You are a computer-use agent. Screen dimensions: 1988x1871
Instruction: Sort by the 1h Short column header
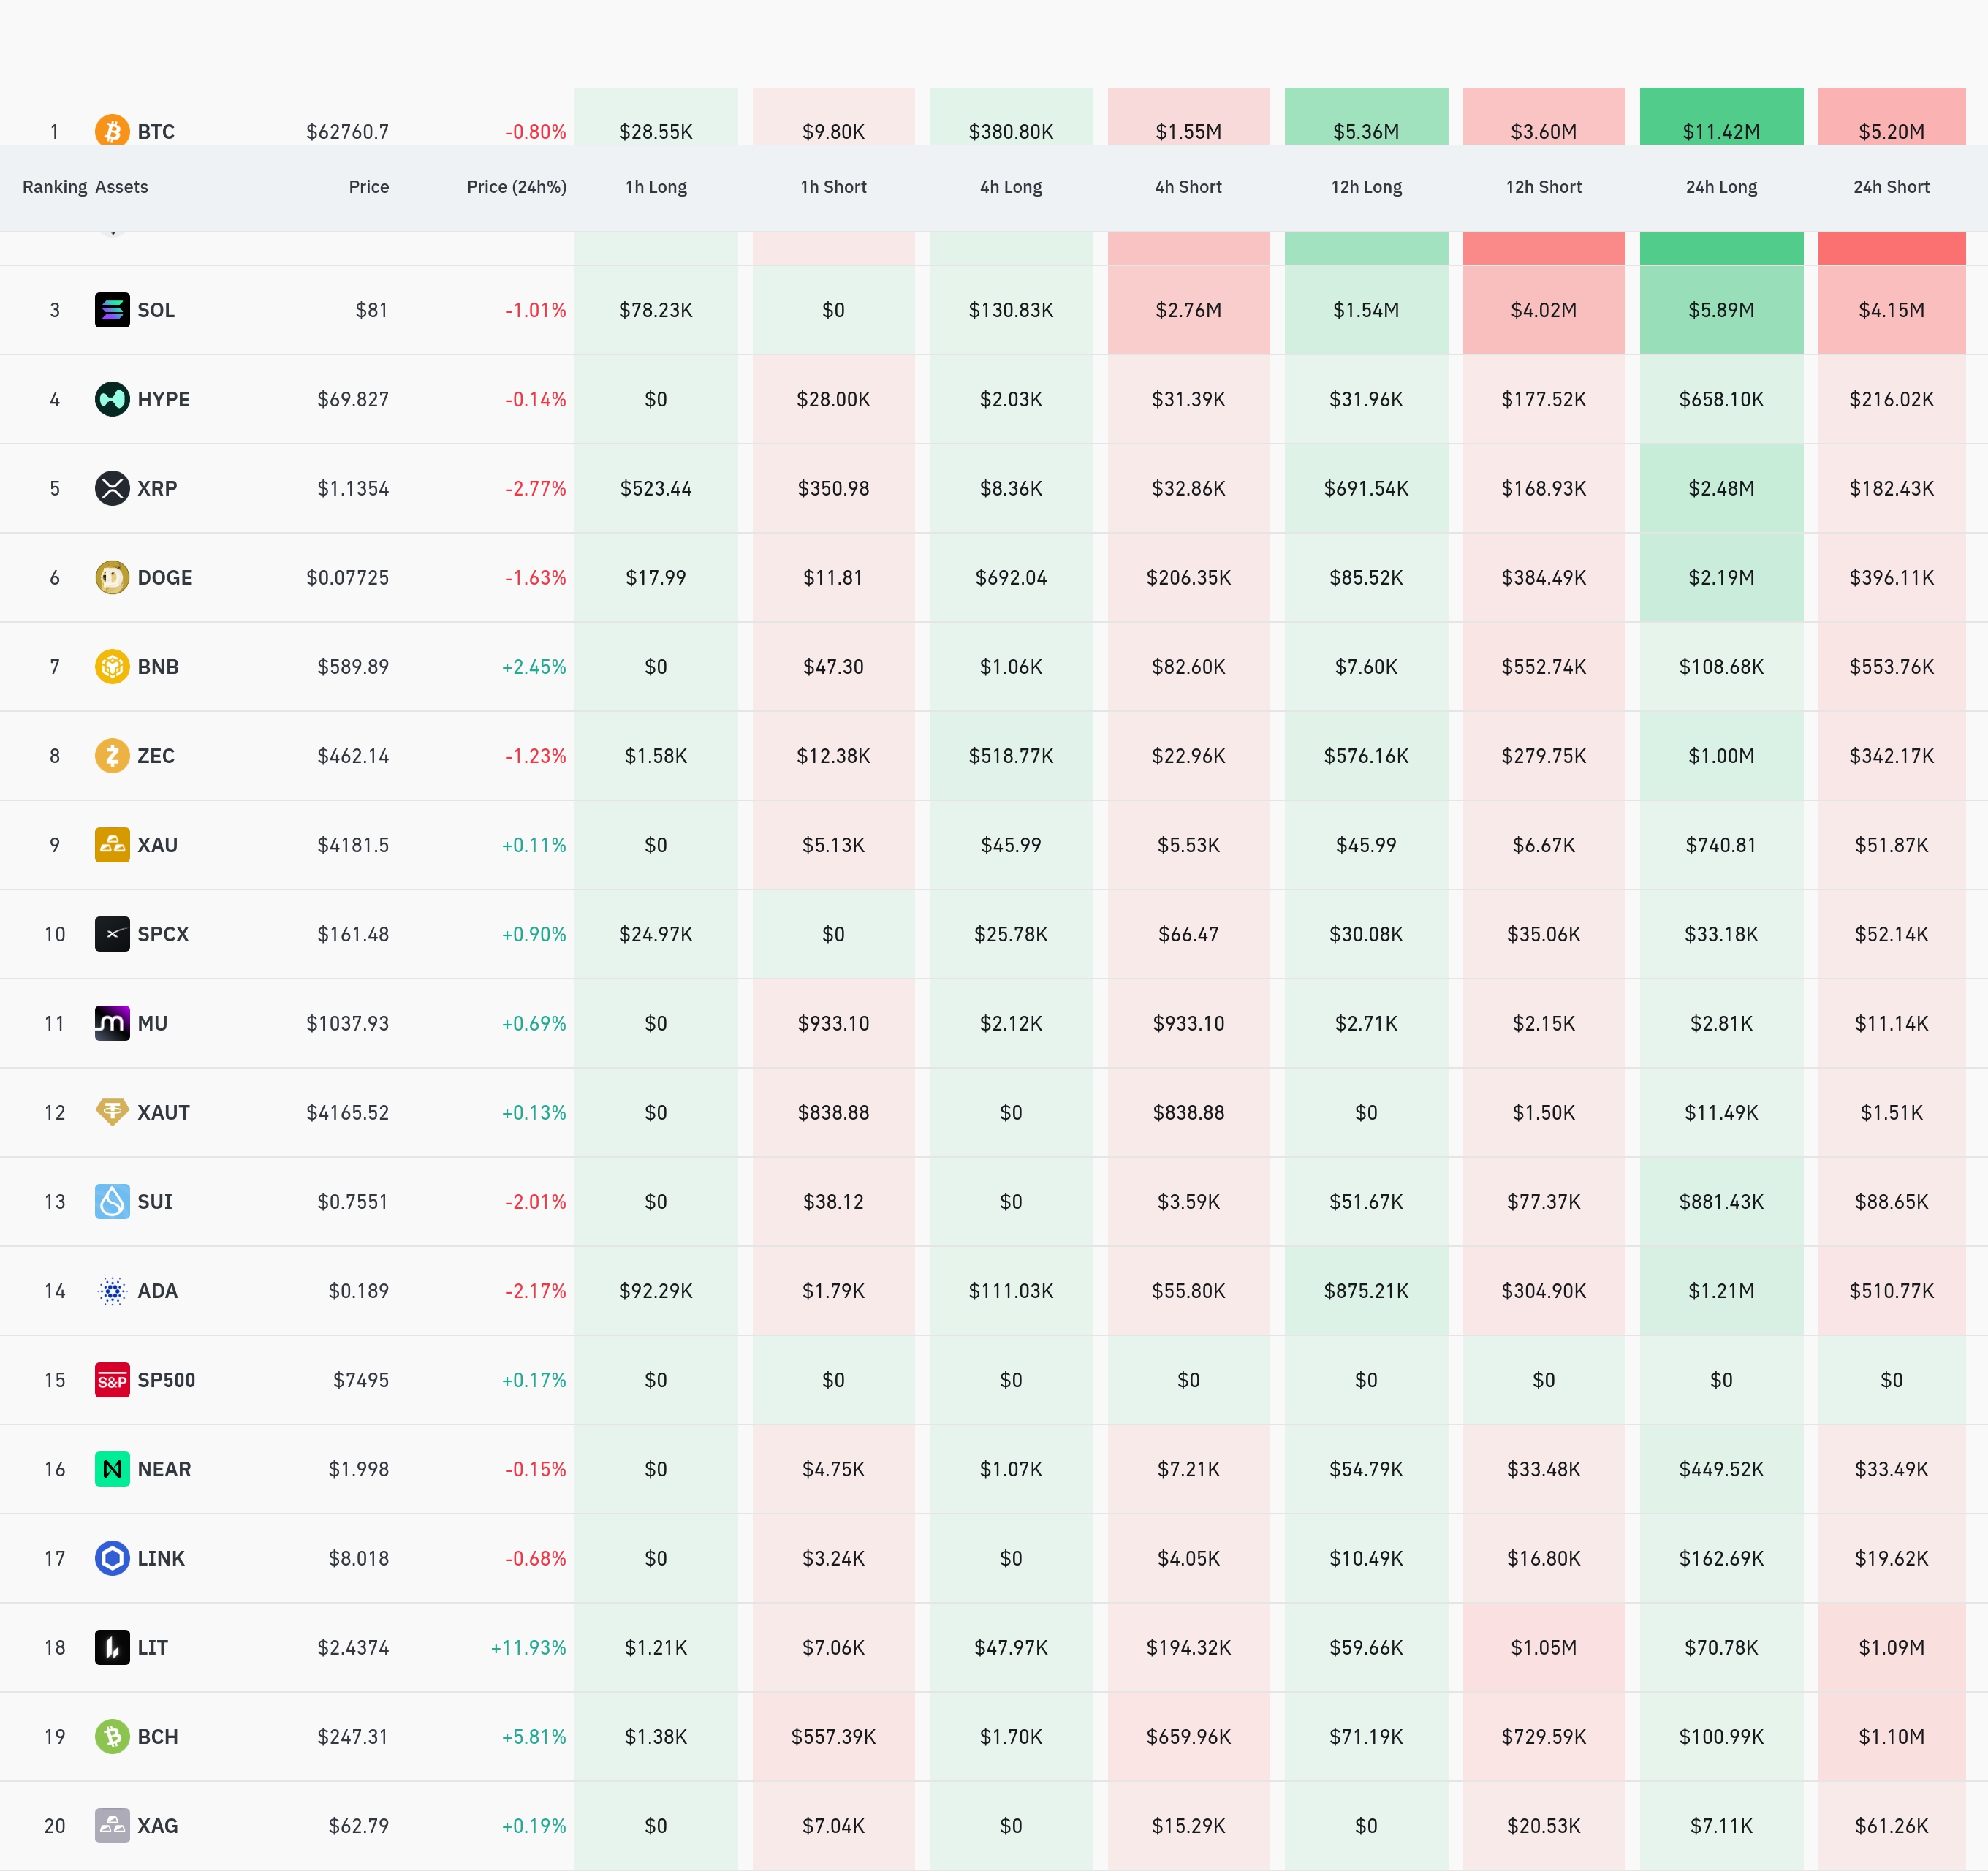[x=833, y=187]
